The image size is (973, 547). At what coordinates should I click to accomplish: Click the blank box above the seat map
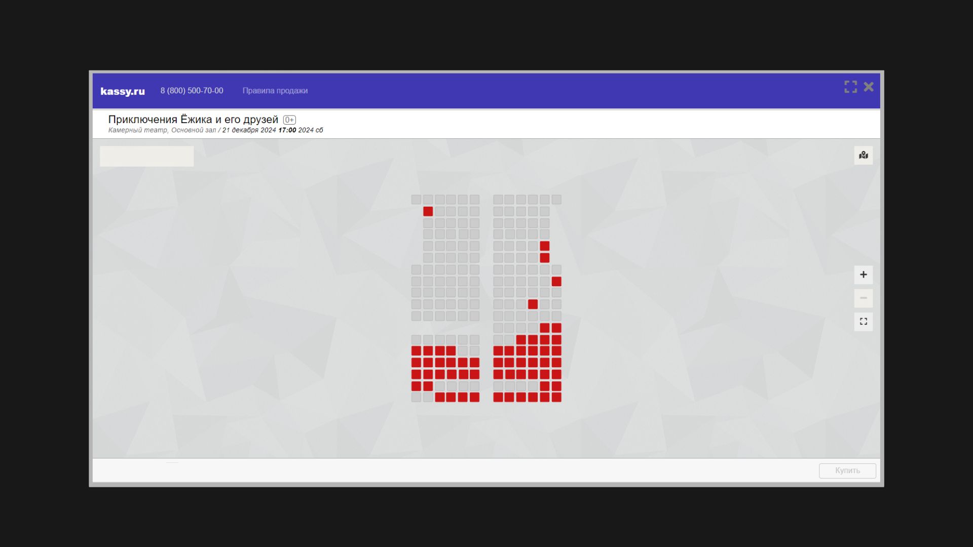[x=146, y=157]
